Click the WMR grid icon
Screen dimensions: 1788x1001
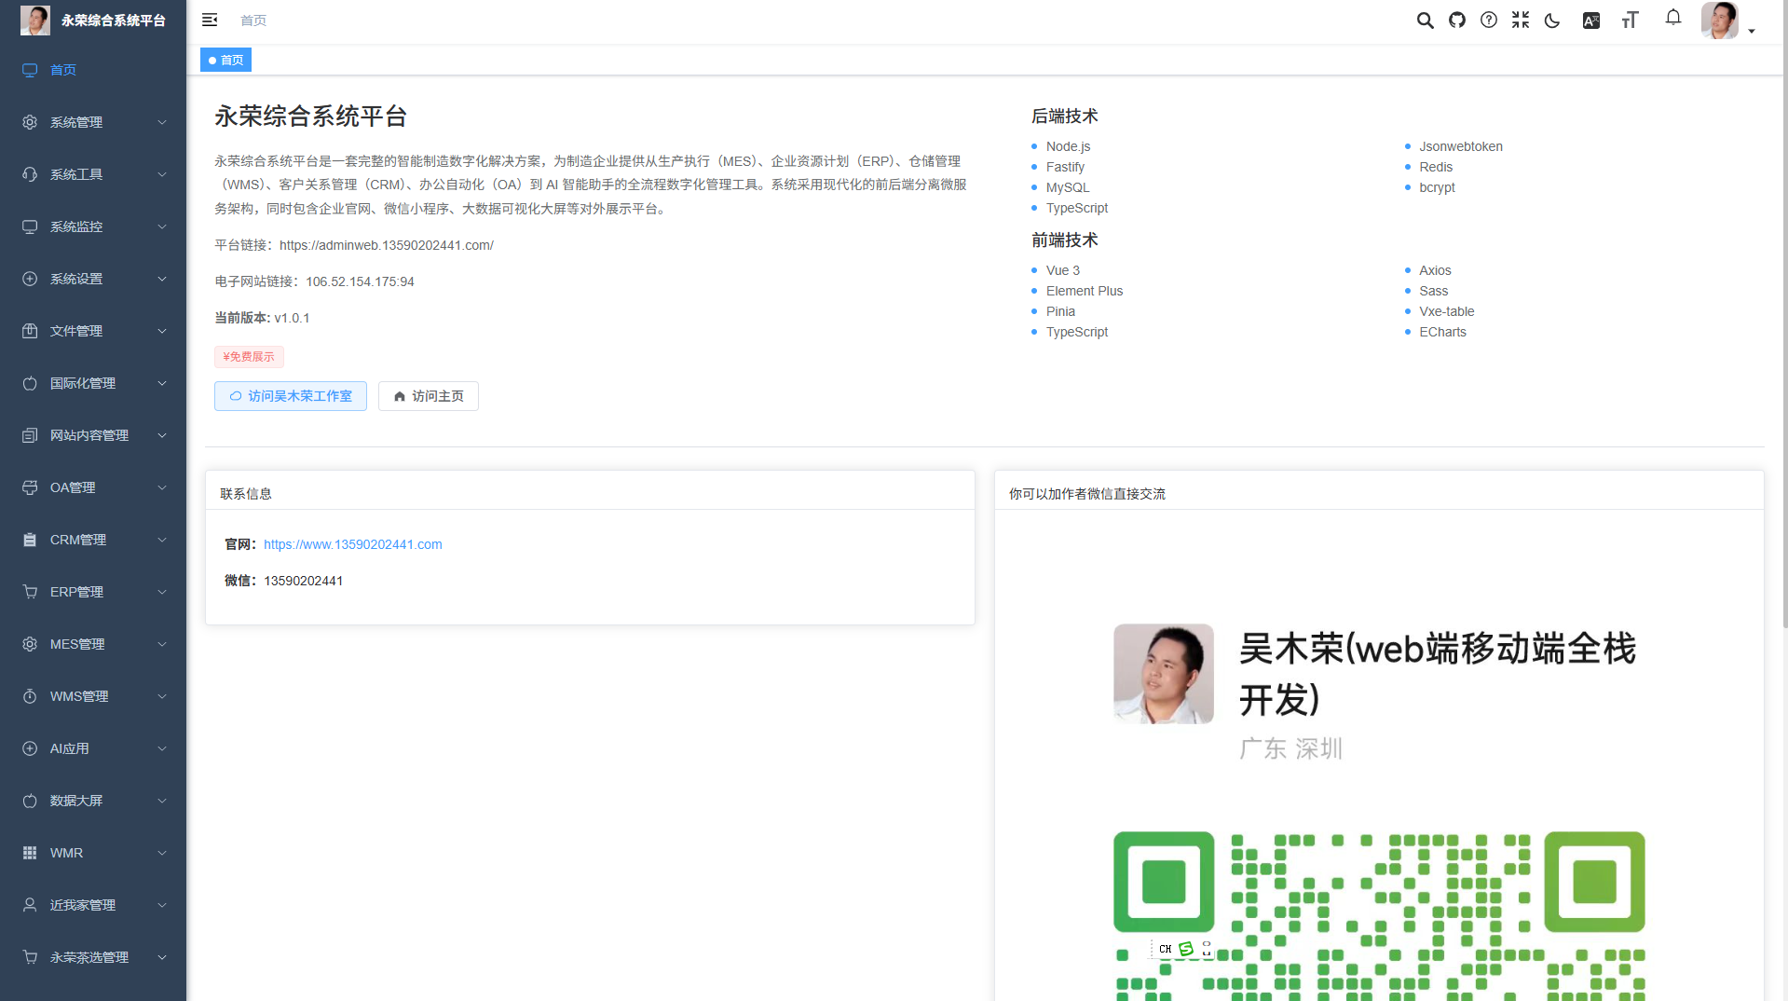click(30, 853)
